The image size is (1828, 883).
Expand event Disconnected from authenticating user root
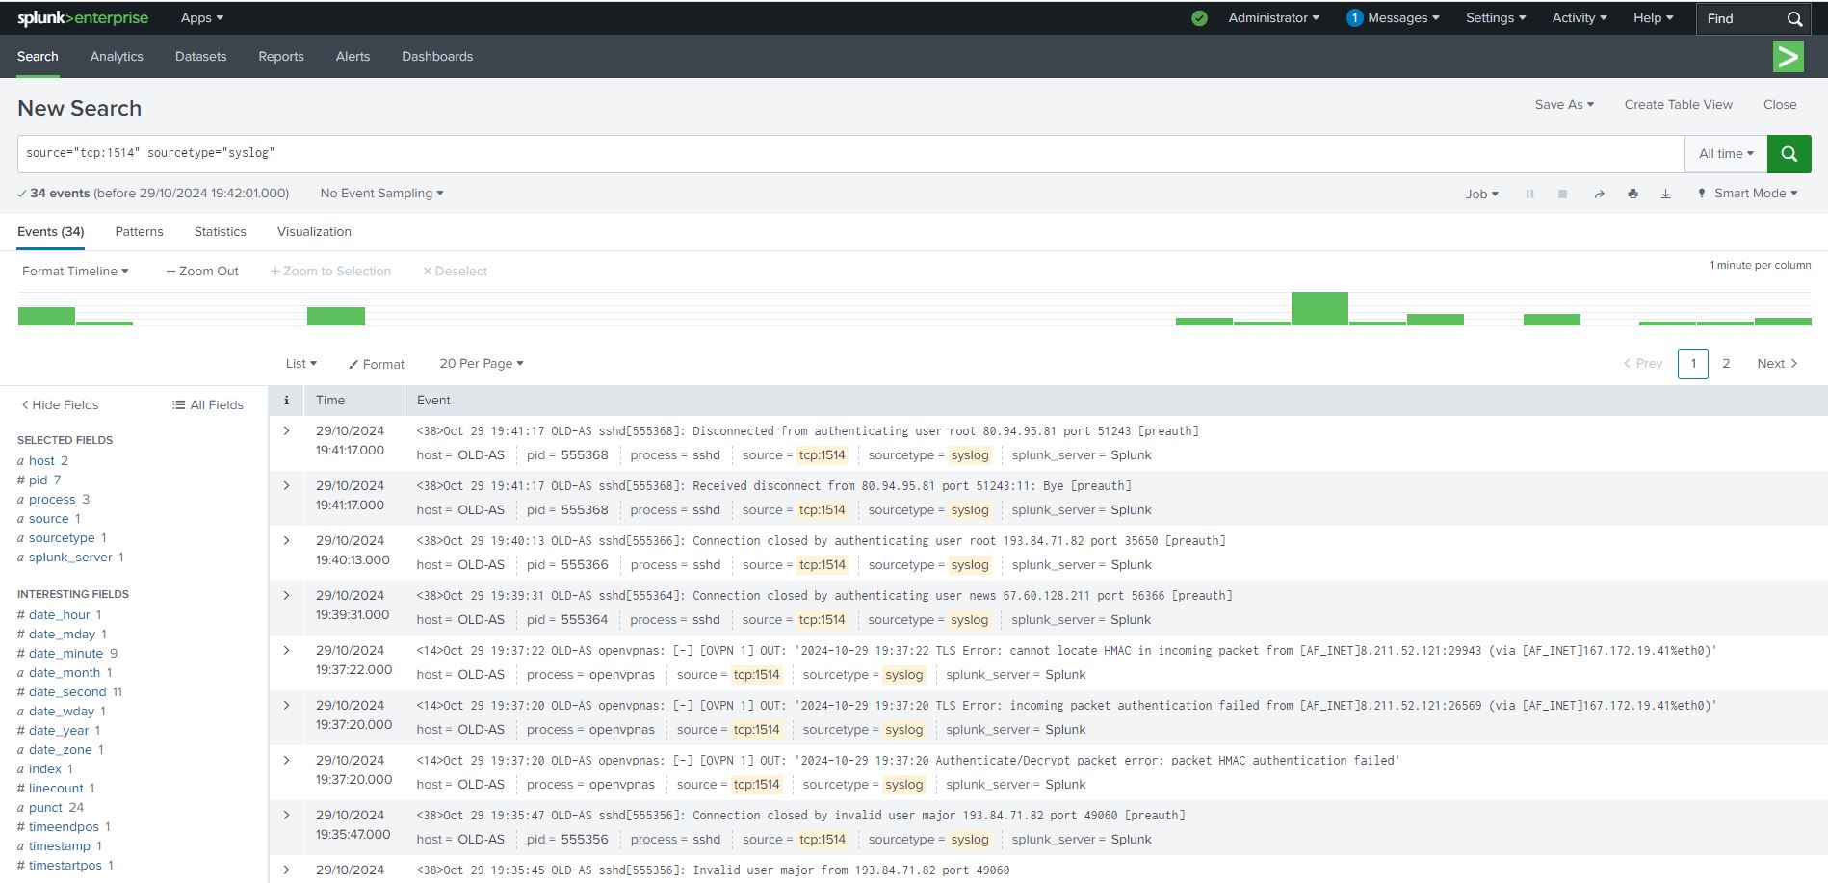pyautogui.click(x=286, y=431)
